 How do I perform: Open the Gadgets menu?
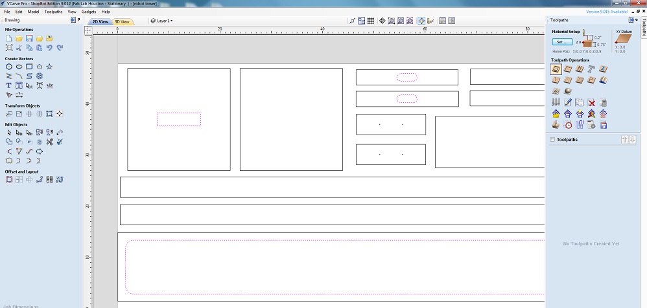(89, 12)
